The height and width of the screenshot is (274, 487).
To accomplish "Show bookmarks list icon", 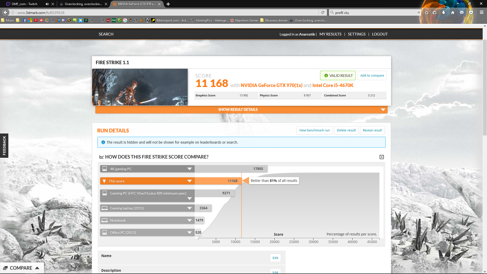I will point(434,12).
